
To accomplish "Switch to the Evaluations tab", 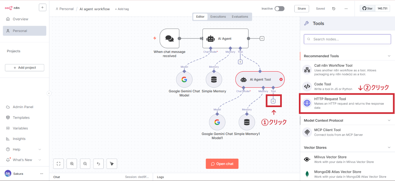I will pyautogui.click(x=240, y=17).
